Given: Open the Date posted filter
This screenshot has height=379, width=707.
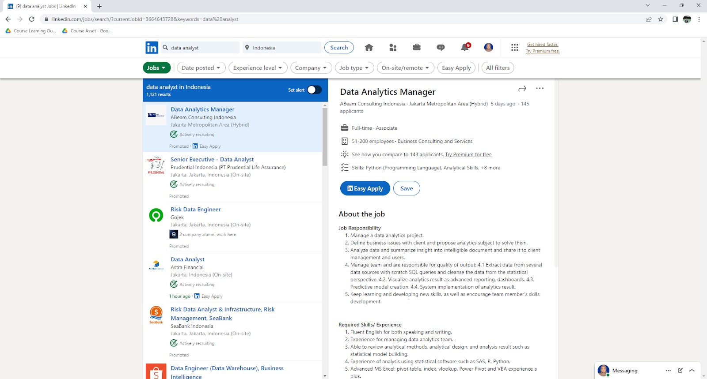Looking at the screenshot, I should pos(201,68).
